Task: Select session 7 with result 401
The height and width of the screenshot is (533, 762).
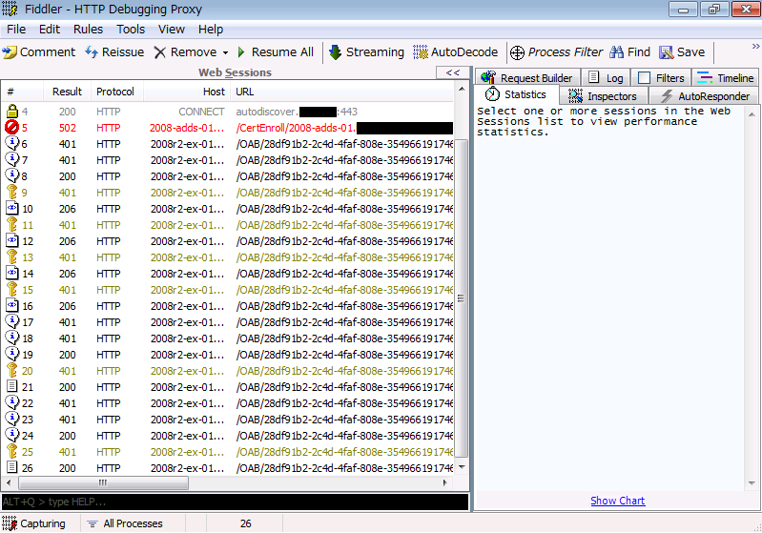Action: click(228, 160)
